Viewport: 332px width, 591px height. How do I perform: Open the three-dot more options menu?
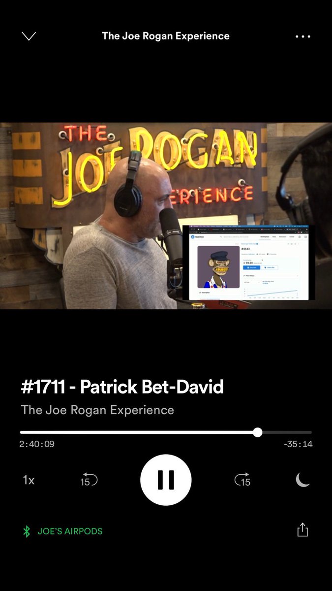tap(302, 37)
